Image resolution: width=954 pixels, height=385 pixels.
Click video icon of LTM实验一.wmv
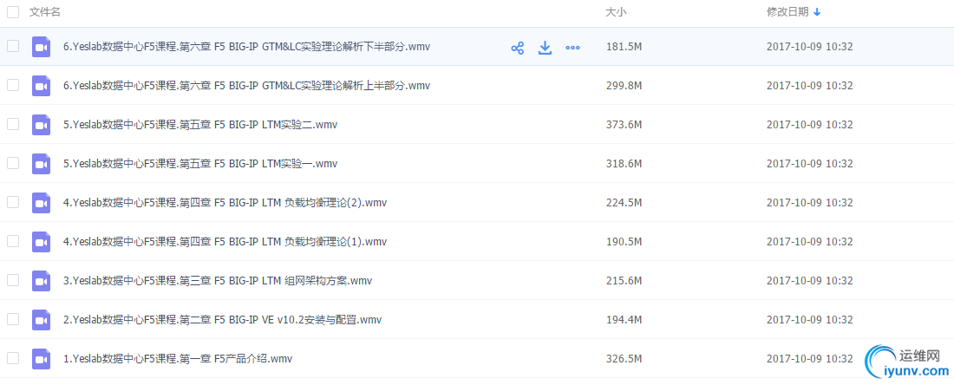tap(41, 164)
